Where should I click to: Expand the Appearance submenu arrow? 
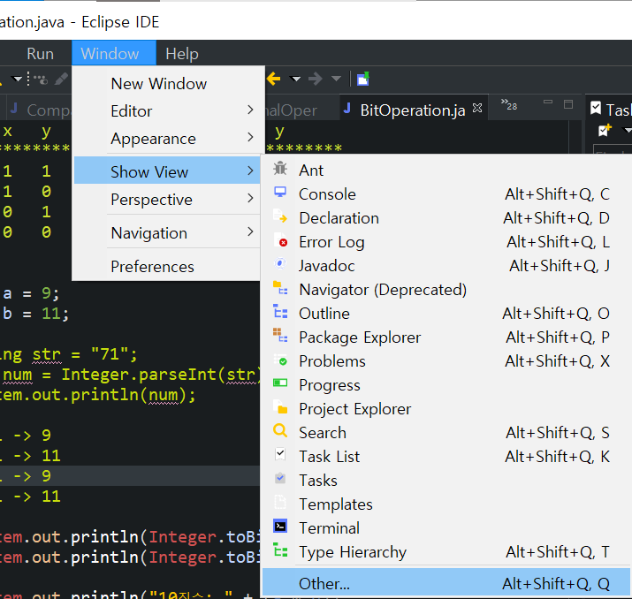pyautogui.click(x=250, y=137)
